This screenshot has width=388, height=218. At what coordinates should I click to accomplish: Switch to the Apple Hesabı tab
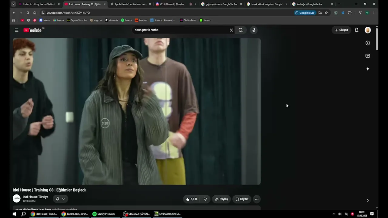tap(130, 4)
